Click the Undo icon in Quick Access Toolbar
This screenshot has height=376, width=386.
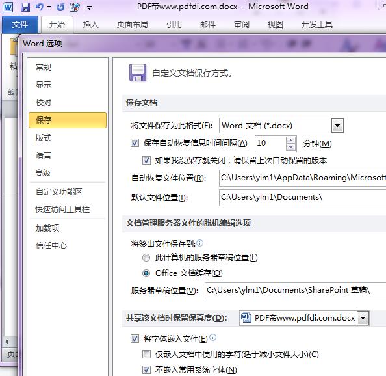(x=40, y=7)
